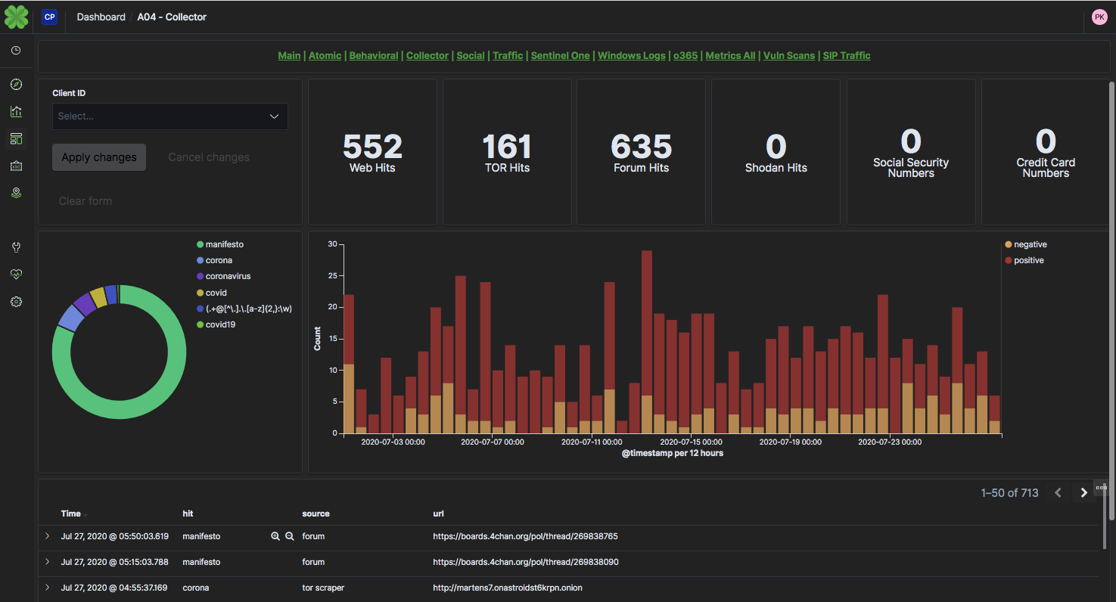Click the Cancel changes button
Image resolution: width=1116 pixels, height=602 pixels.
(209, 157)
